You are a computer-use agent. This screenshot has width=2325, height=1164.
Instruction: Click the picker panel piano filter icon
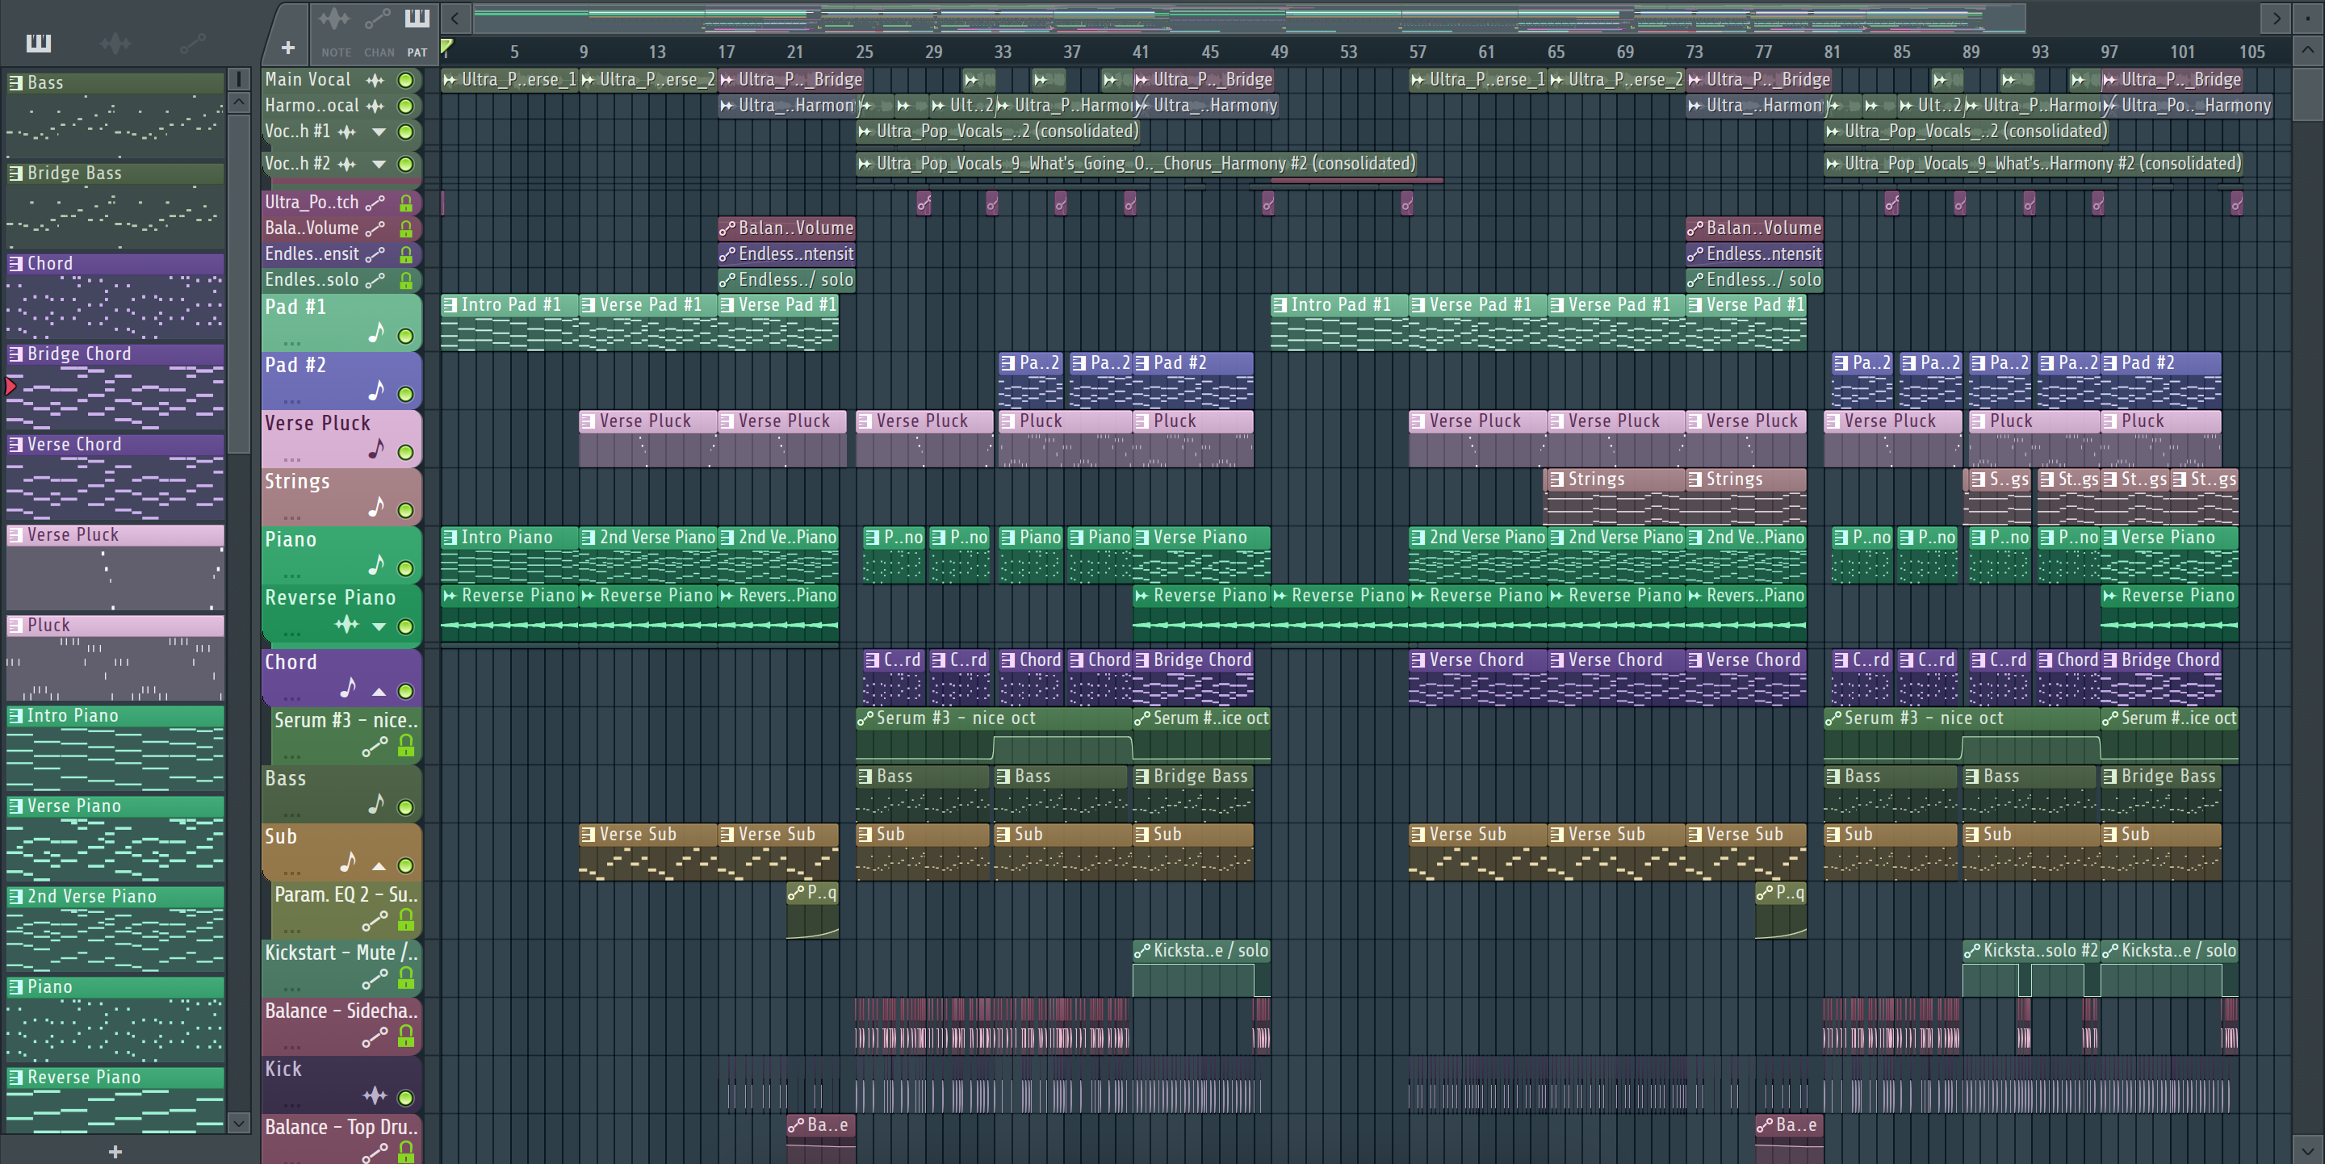(x=39, y=43)
